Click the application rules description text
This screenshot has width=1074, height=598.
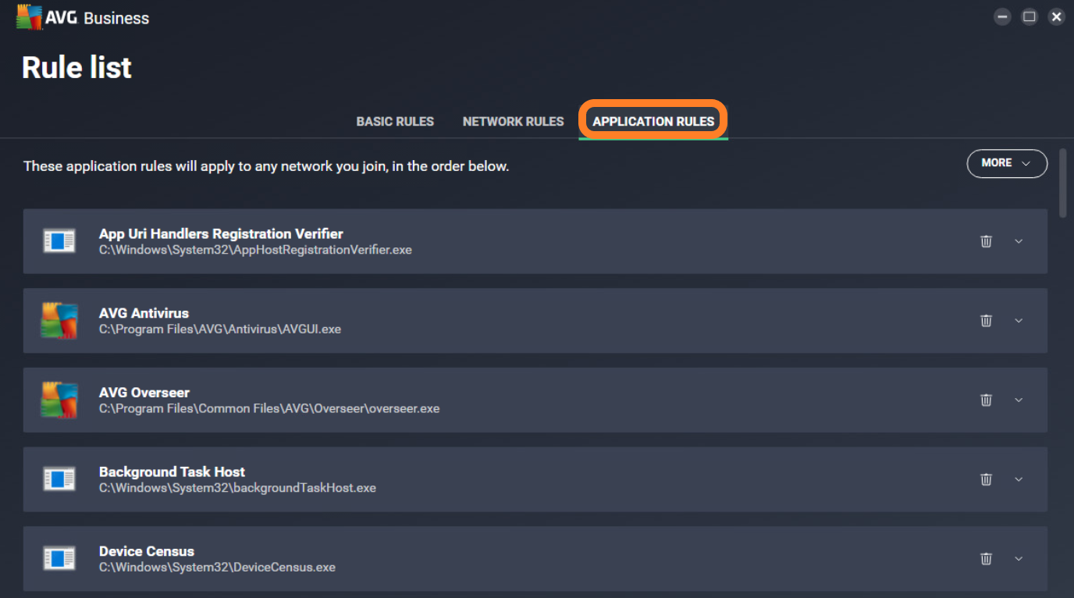pos(266,166)
